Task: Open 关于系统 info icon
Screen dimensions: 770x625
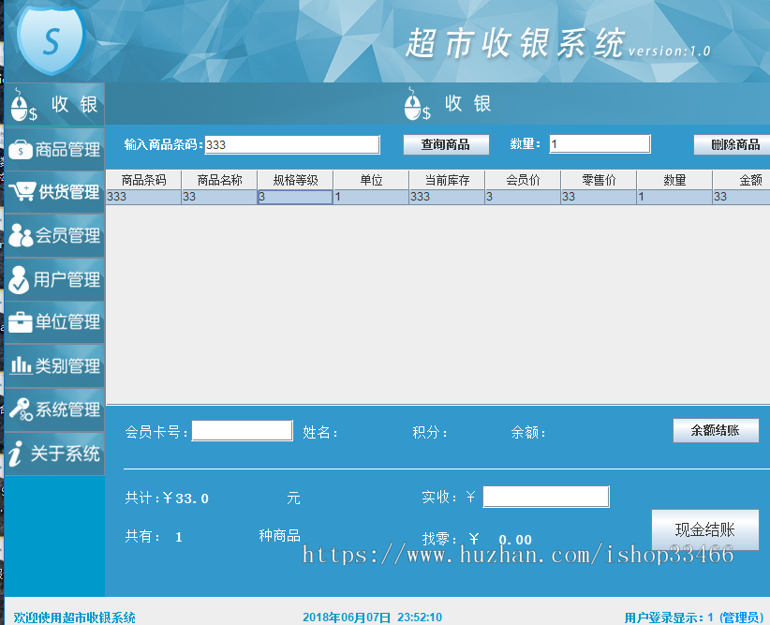Action: [x=15, y=454]
